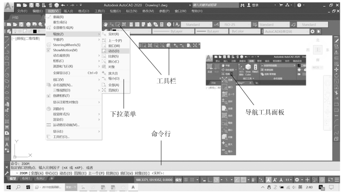Click the Annotation Monitor plus icon
The height and width of the screenshot is (195, 346).
coord(307,180)
